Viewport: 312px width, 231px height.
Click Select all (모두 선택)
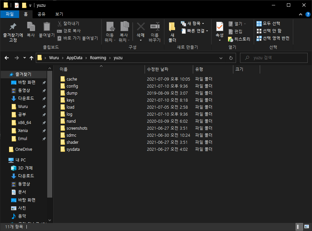click(x=268, y=24)
